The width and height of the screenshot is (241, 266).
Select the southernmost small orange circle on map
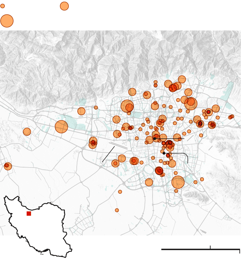(117, 210)
